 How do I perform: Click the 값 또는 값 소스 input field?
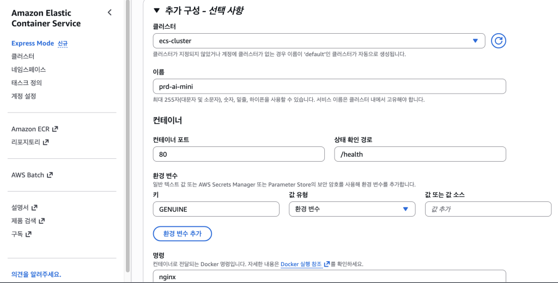[488, 209]
